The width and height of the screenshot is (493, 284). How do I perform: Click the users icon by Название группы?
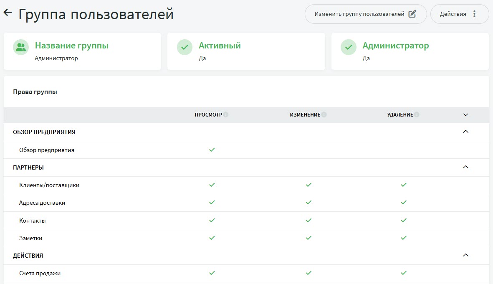(x=20, y=47)
